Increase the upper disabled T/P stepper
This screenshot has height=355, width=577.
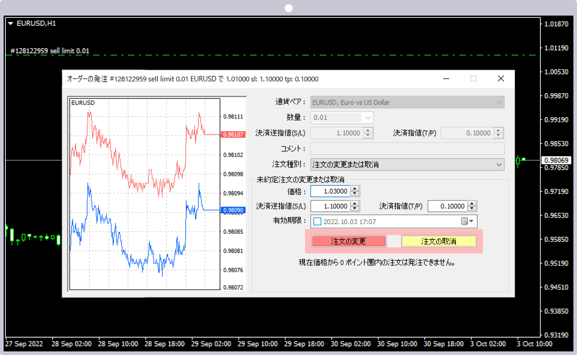pyautogui.click(x=498, y=130)
